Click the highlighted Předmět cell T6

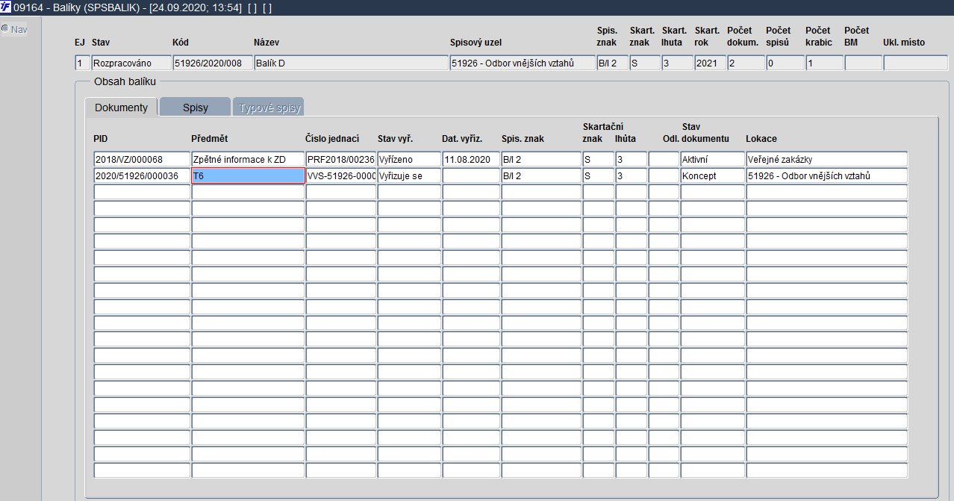(x=248, y=175)
